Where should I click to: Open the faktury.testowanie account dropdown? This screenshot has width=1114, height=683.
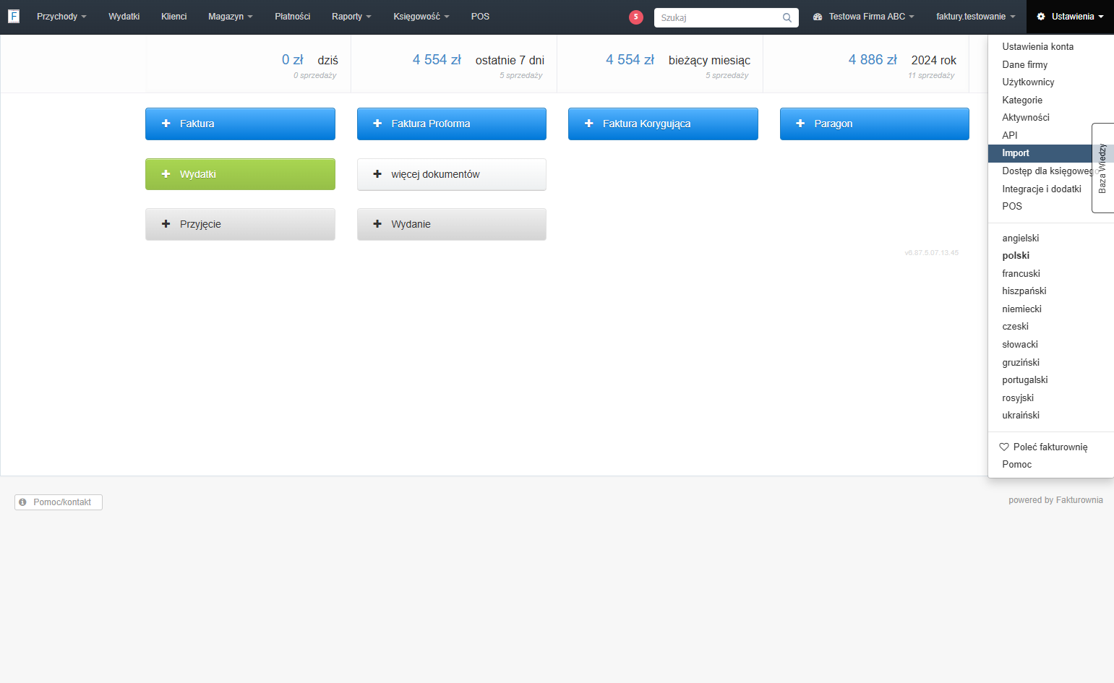click(x=976, y=17)
